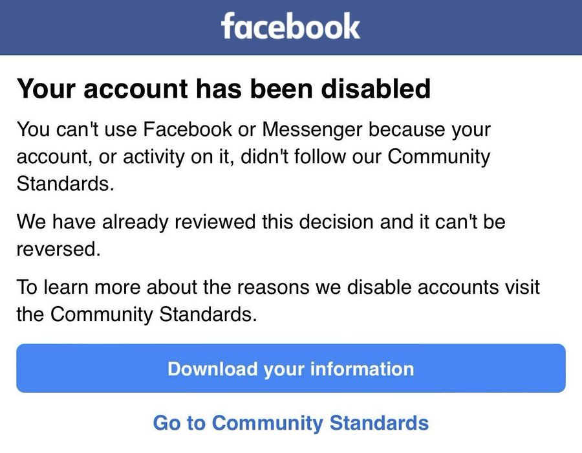Click the facebook logo in header

click(290, 26)
